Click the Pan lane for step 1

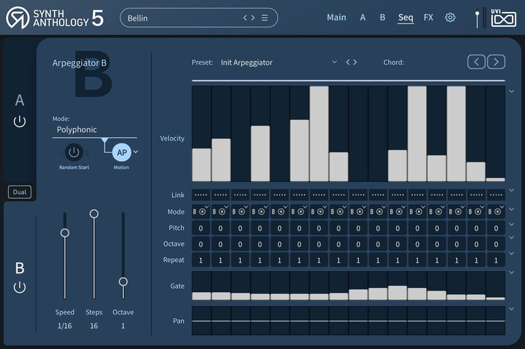point(201,321)
